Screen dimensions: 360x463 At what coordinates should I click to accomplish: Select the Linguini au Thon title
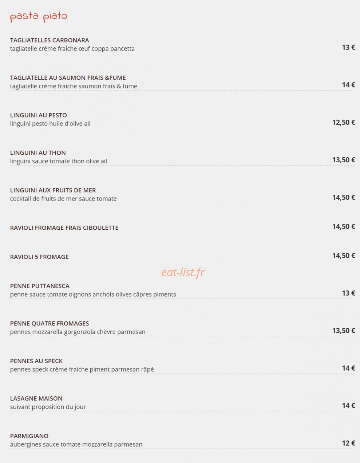[x=38, y=153]
